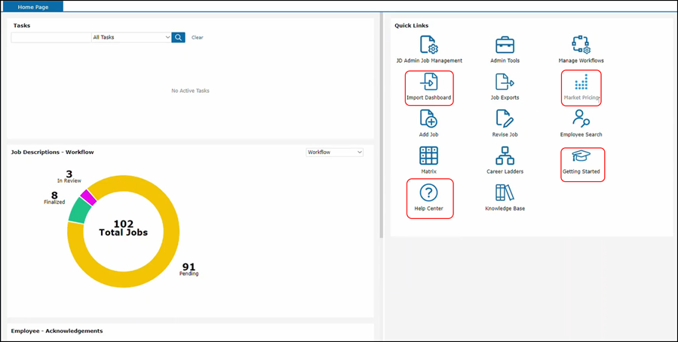Click the Clear link in Tasks
This screenshot has width=678, height=342.
pyautogui.click(x=197, y=38)
